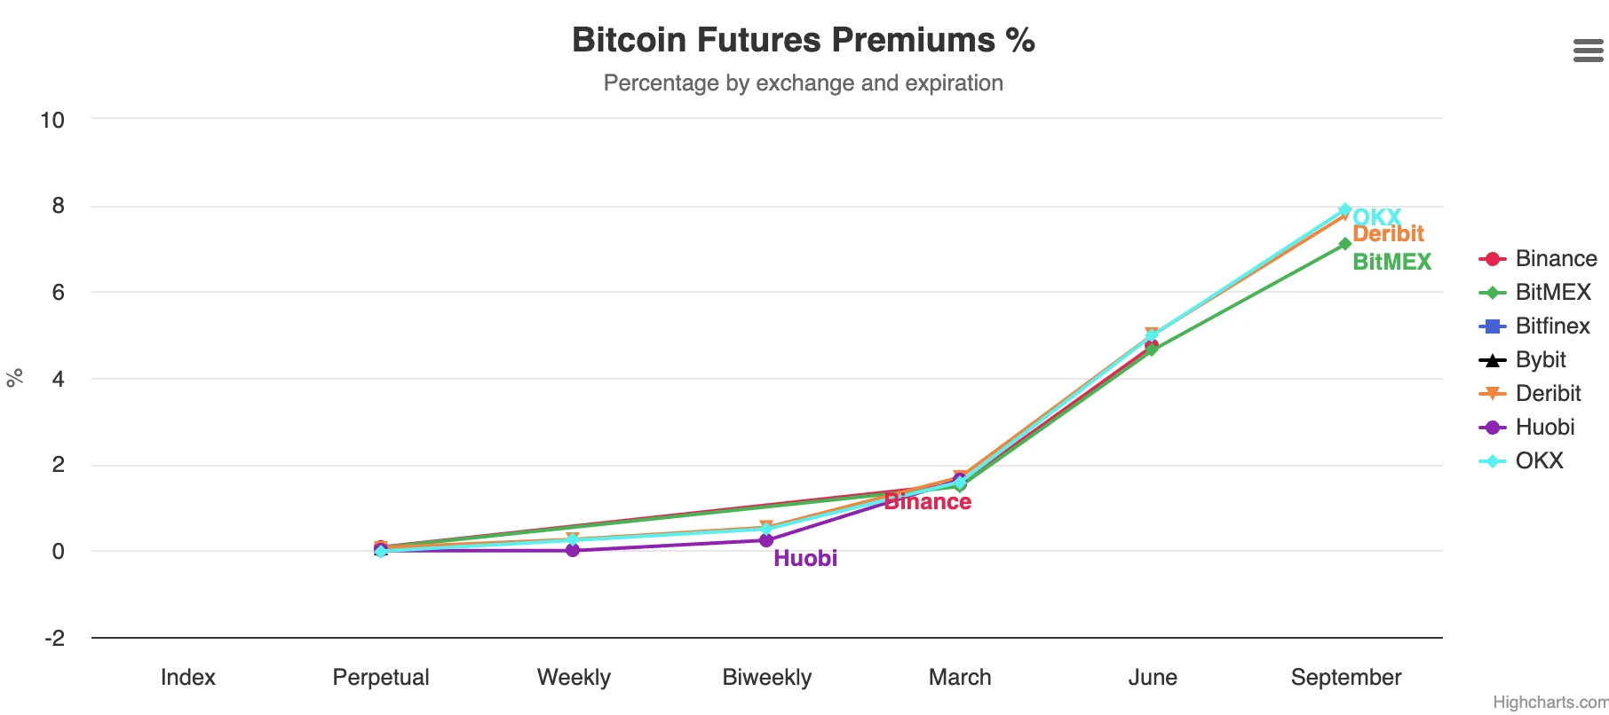
Task: Click the Binance data label near March
Action: (928, 502)
